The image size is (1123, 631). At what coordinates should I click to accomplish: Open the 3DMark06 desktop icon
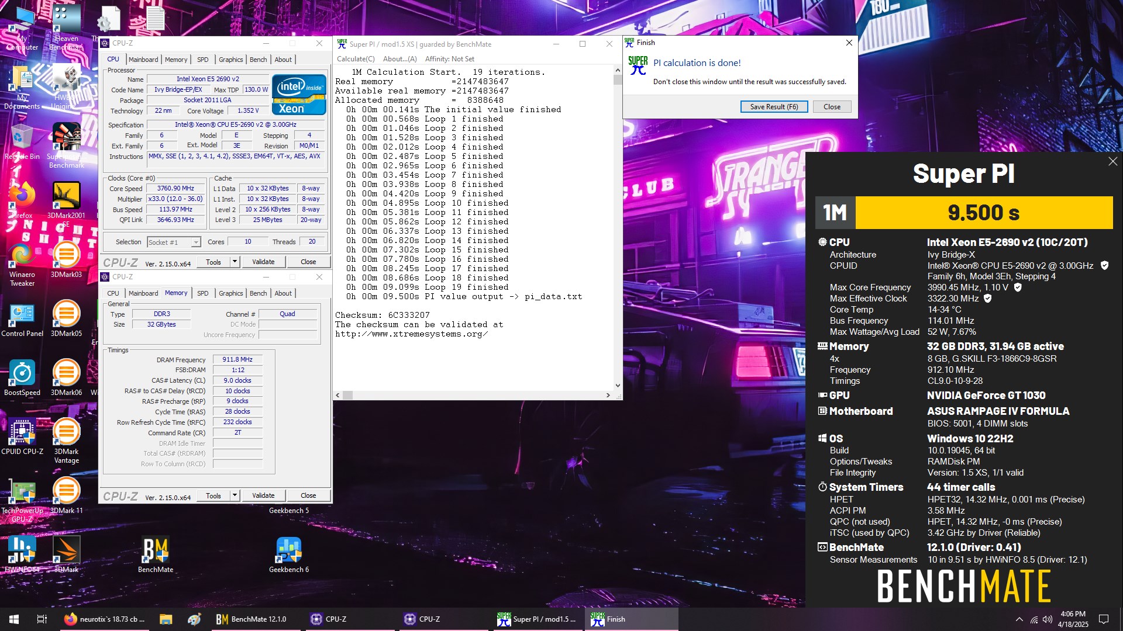coord(66,378)
